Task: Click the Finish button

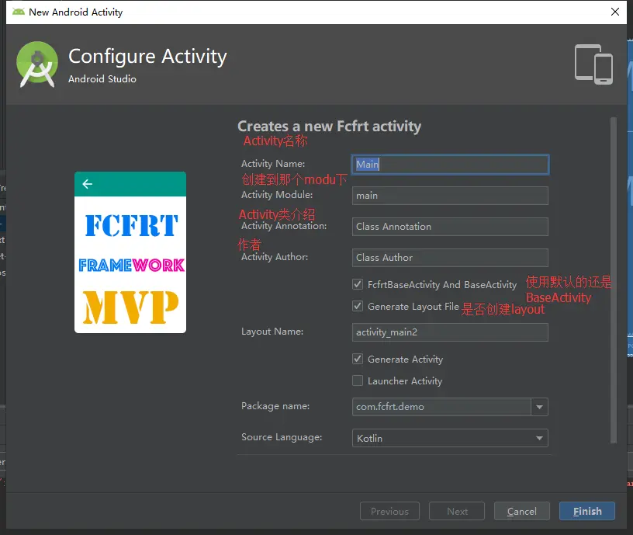Action: pos(587,511)
